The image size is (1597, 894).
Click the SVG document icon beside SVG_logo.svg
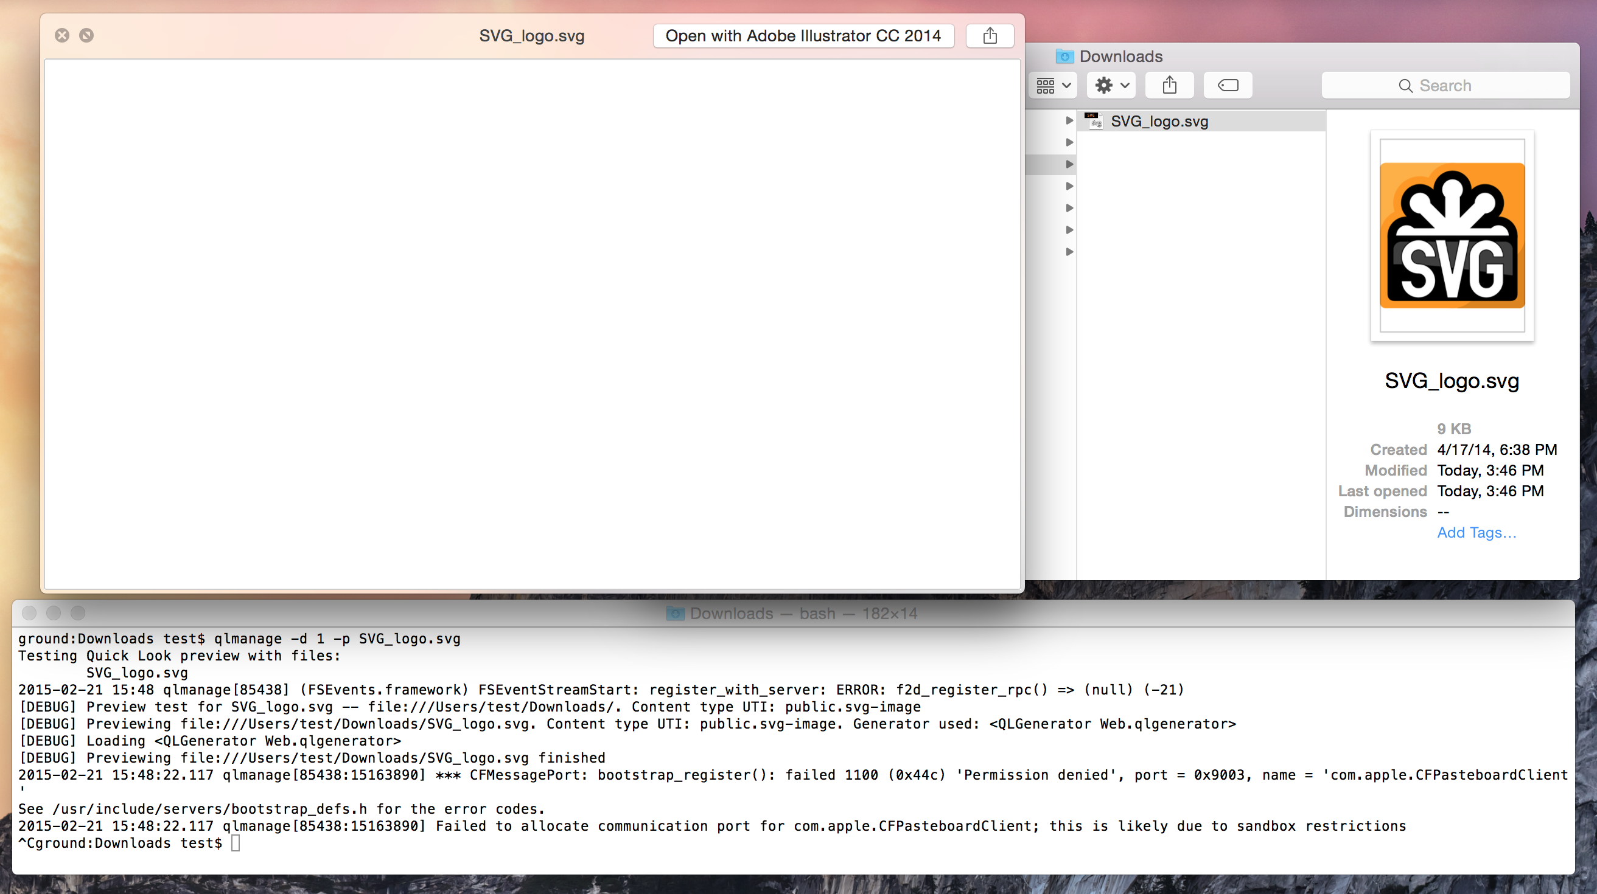1094,121
